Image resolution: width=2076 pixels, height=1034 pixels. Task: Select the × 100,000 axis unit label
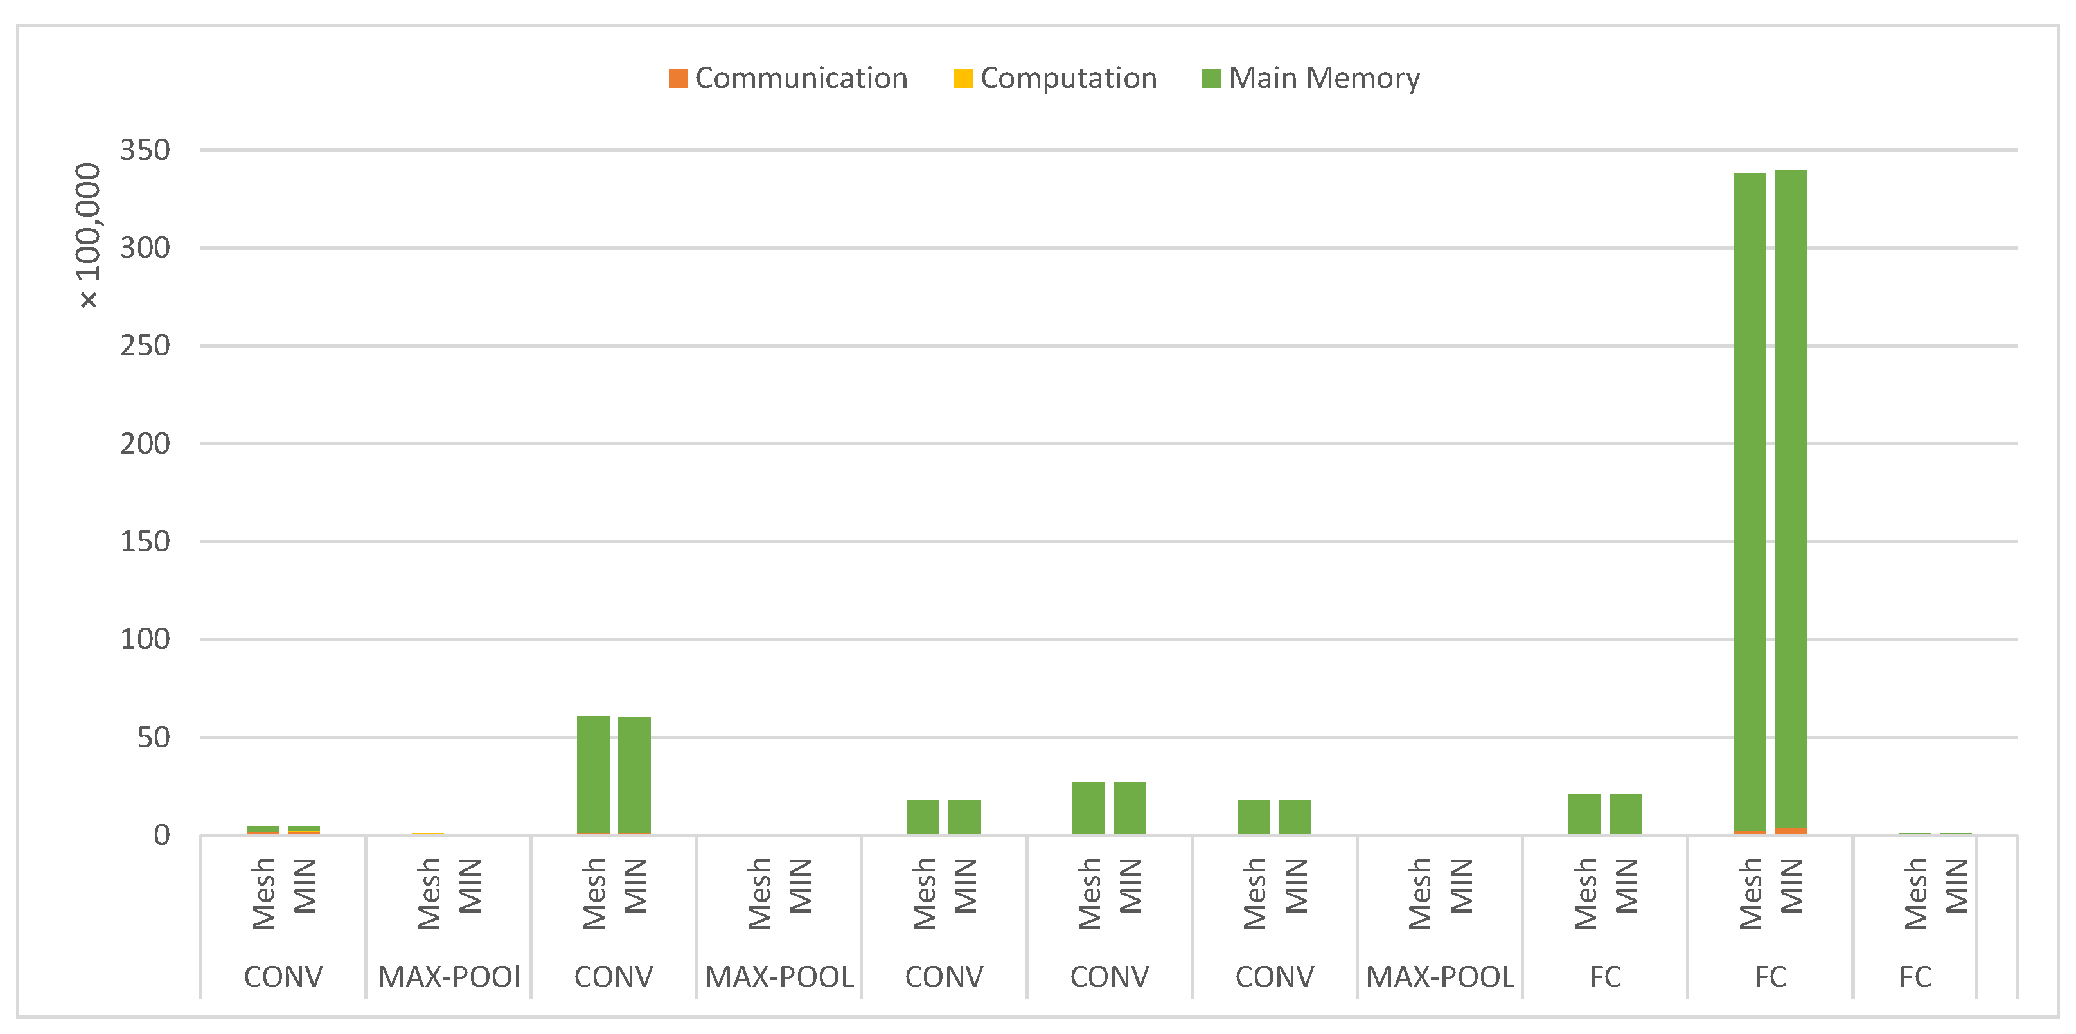[88, 235]
